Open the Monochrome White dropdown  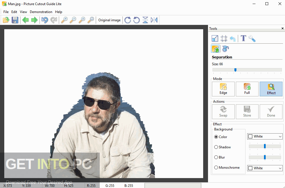265,168
